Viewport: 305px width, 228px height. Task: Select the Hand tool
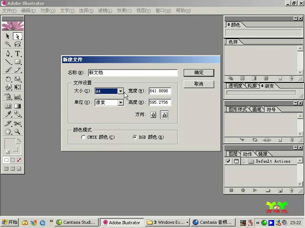coord(8,131)
